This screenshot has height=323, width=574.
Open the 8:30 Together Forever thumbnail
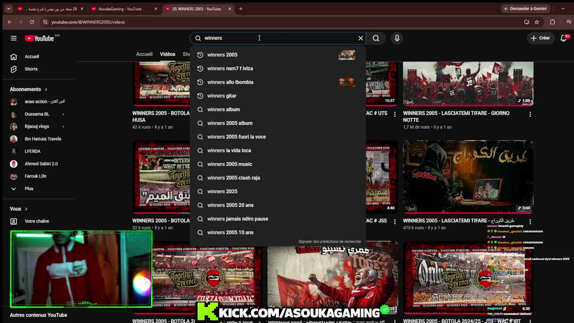(x=468, y=278)
